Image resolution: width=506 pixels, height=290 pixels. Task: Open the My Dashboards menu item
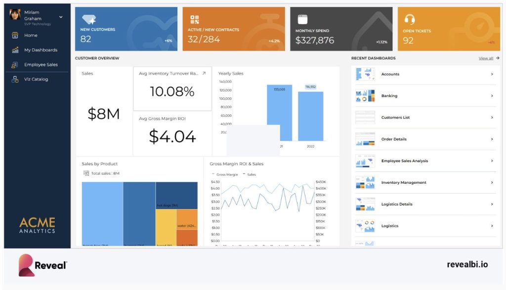click(41, 50)
